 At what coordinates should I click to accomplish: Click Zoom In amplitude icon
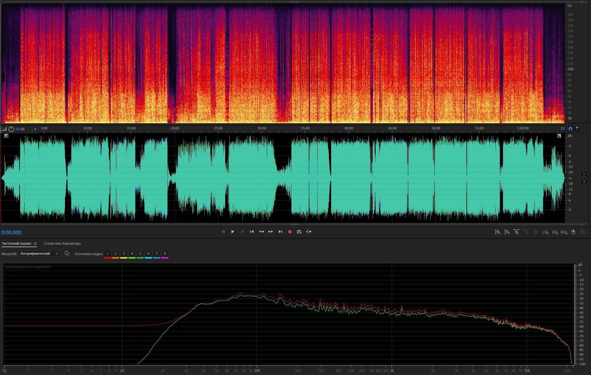(497, 232)
